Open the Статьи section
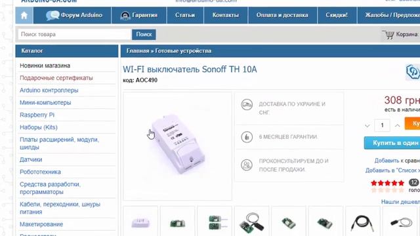 [185, 15]
